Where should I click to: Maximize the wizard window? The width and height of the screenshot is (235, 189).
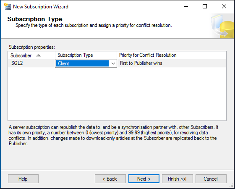205,6
